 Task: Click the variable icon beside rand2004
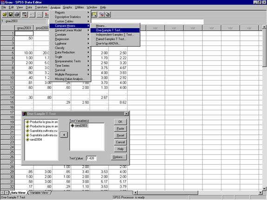[x=27, y=139]
